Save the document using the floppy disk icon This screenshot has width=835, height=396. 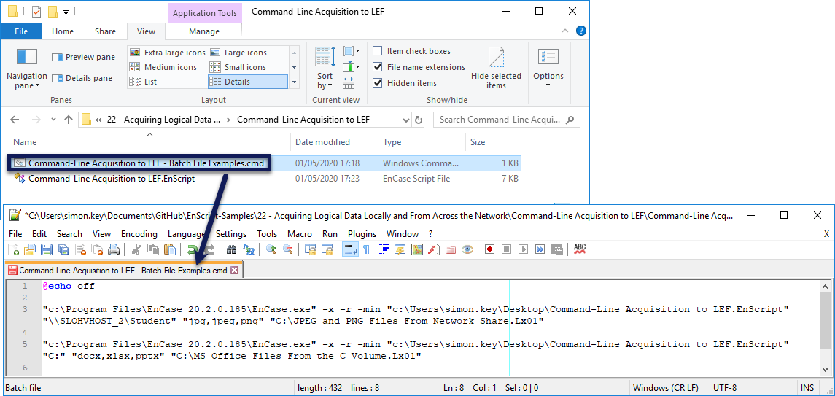coord(47,249)
